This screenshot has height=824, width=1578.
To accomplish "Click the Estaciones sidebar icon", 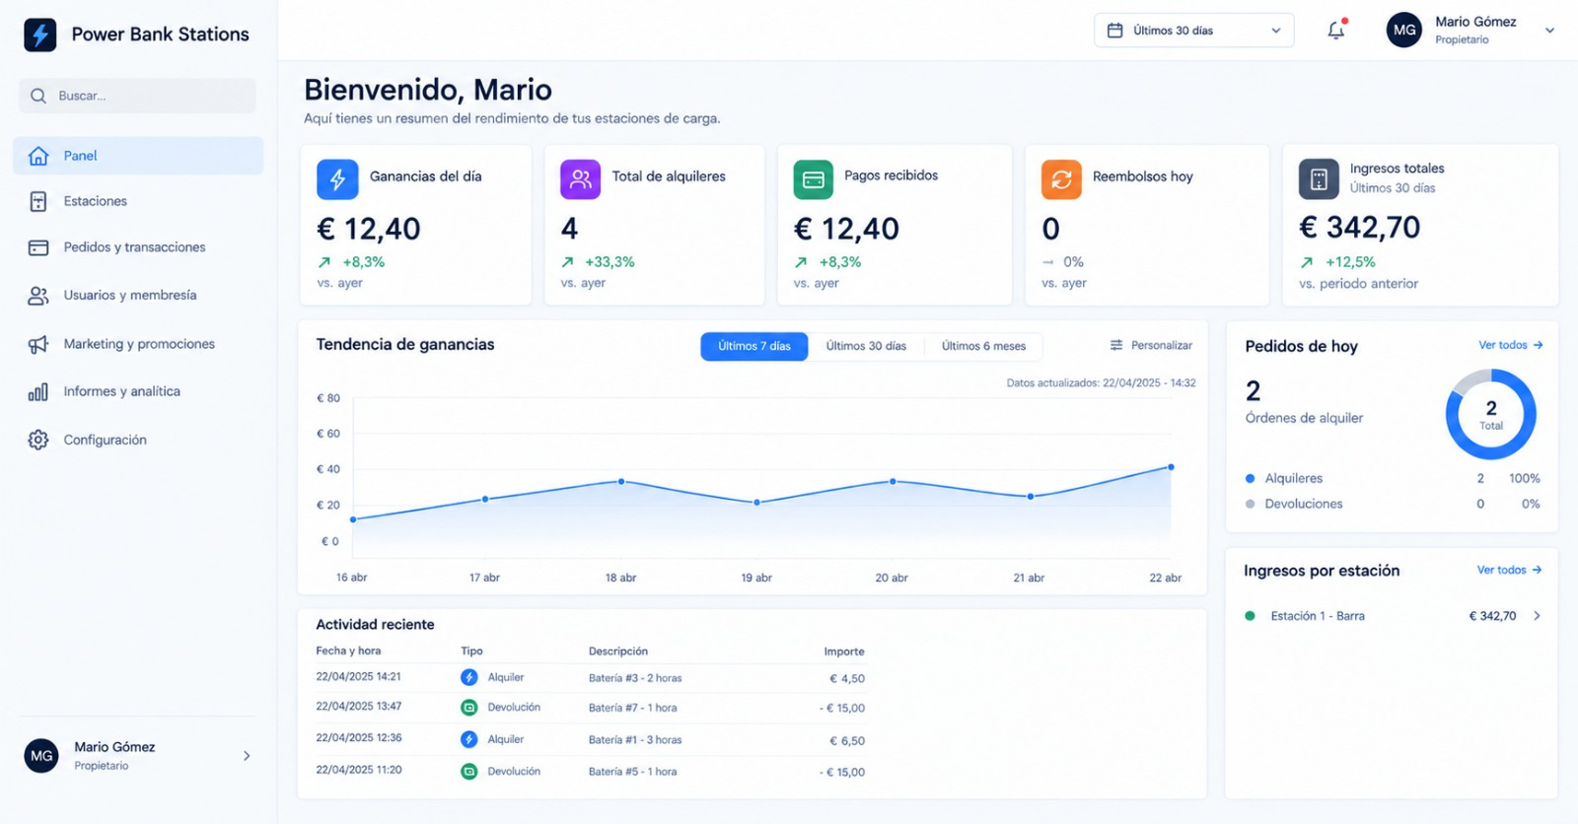I will point(38,201).
